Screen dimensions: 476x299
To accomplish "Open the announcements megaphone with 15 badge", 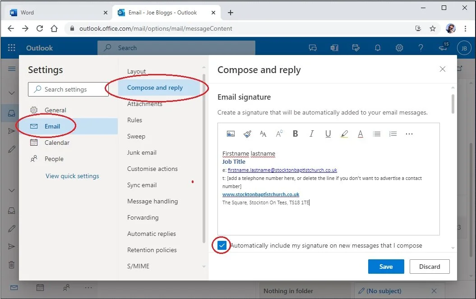I will (444, 47).
